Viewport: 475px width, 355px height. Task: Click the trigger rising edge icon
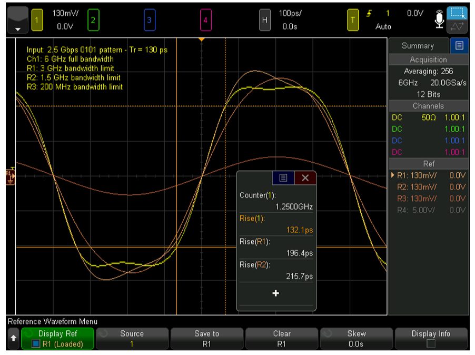pyautogui.click(x=369, y=14)
